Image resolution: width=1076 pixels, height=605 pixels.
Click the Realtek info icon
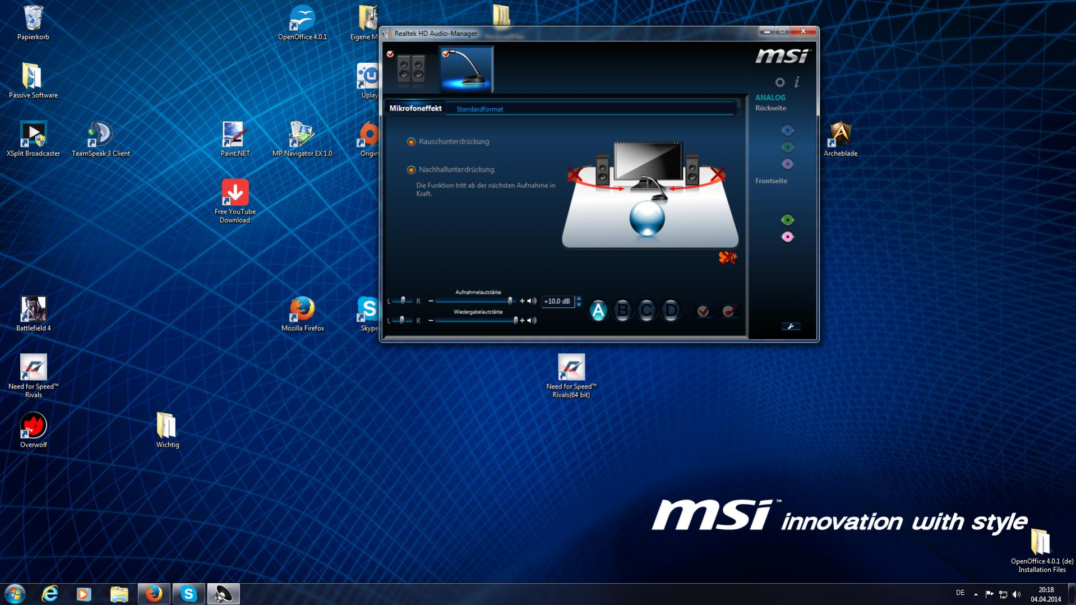[x=797, y=82]
